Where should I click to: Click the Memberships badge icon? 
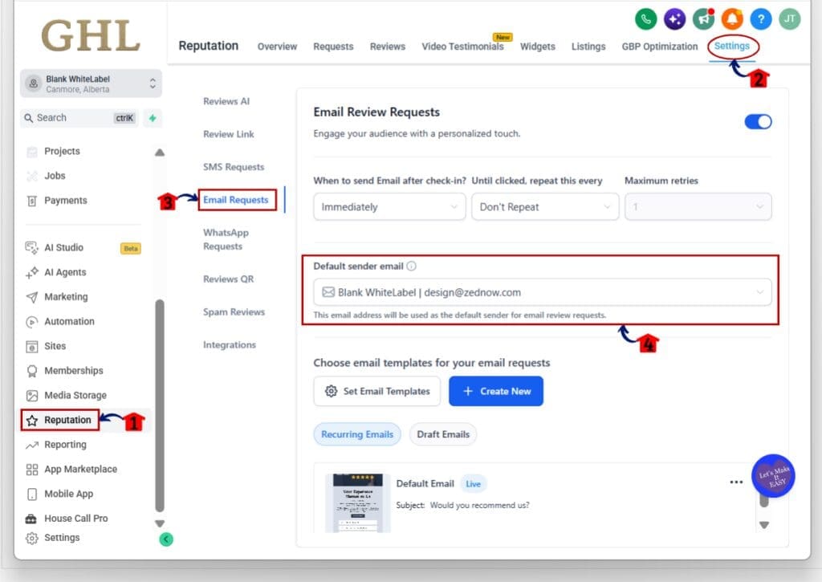coord(32,371)
